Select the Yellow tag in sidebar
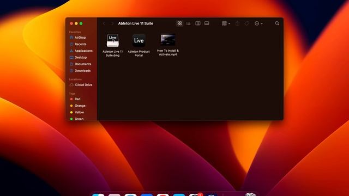The width and height of the screenshot is (349, 196). tap(79, 113)
